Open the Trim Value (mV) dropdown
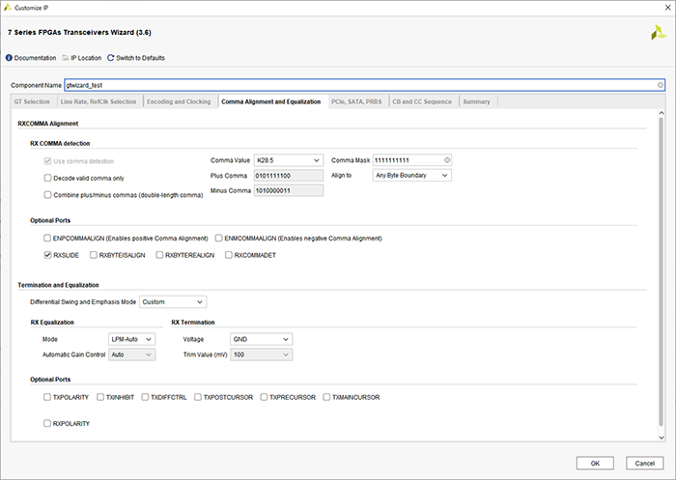Screen dimensions: 676x480 (x=262, y=354)
